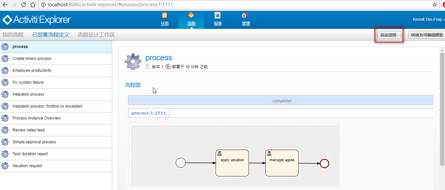
Task: Click the version copies icon beside 版本 1
Action: pyautogui.click(x=148, y=67)
